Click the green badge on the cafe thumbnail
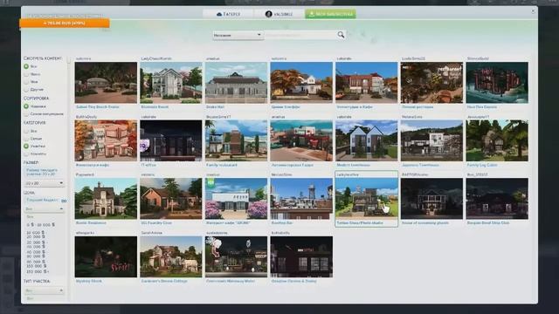559x314 pixels. [210, 182]
